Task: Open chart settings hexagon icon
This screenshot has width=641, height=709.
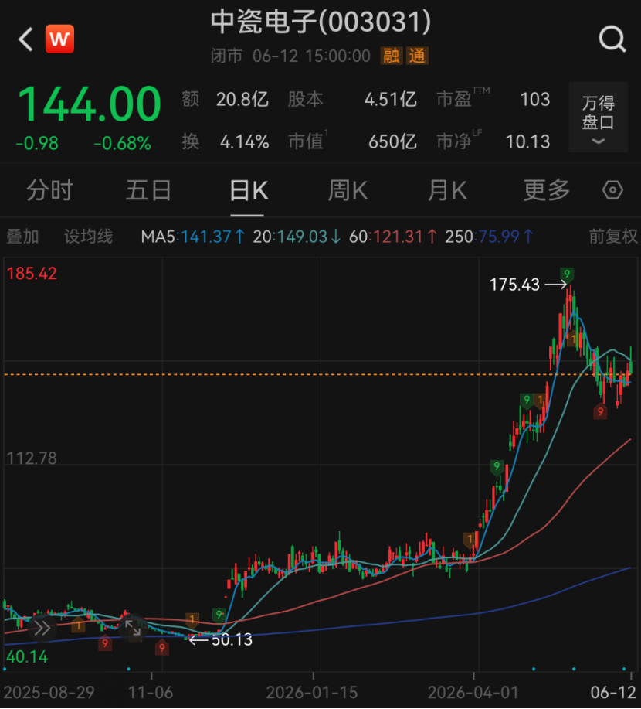Action: [x=612, y=190]
